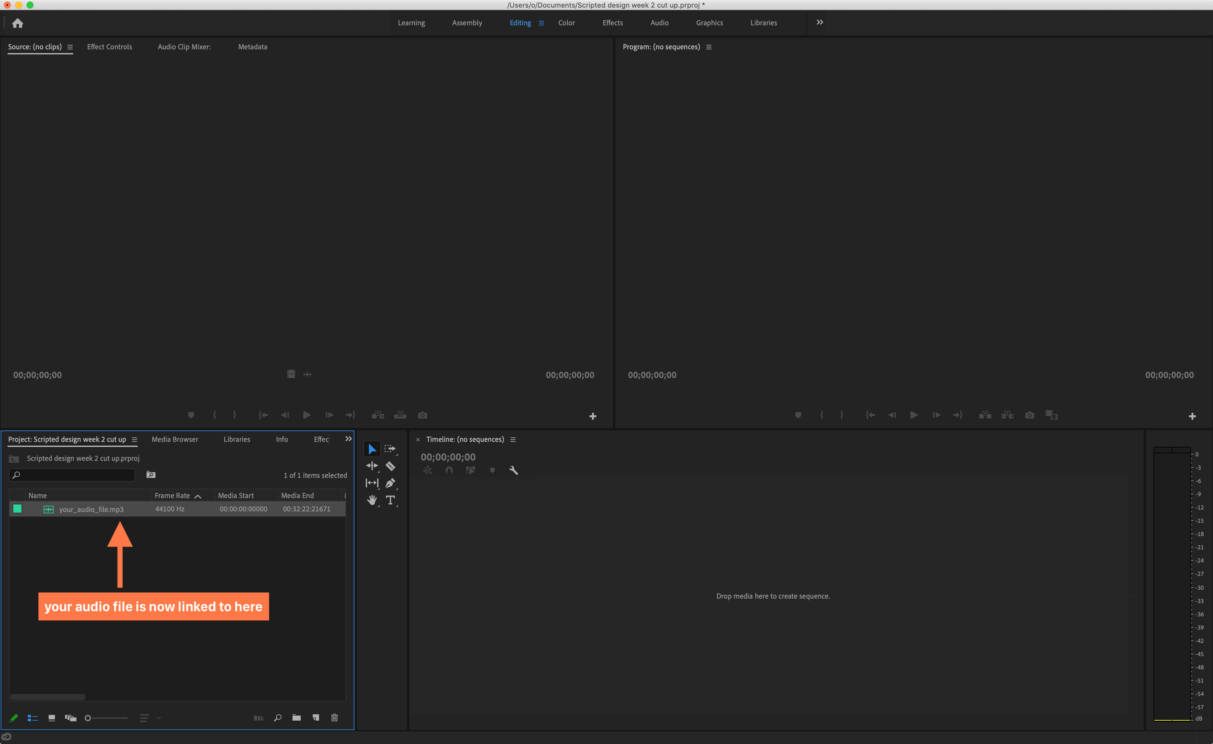The image size is (1213, 744).
Task: Switch Project panel to List View
Action: tap(33, 718)
